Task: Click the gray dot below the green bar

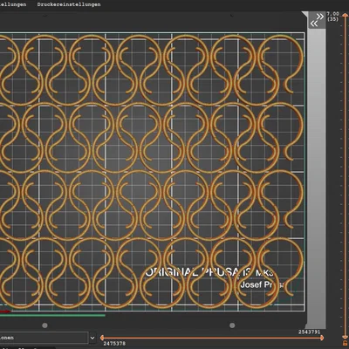Action: [x=44, y=325]
